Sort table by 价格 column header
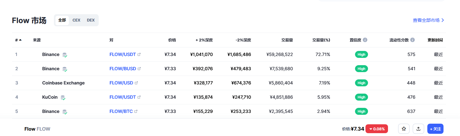Viewport: 460px width, 136px height. [172, 40]
